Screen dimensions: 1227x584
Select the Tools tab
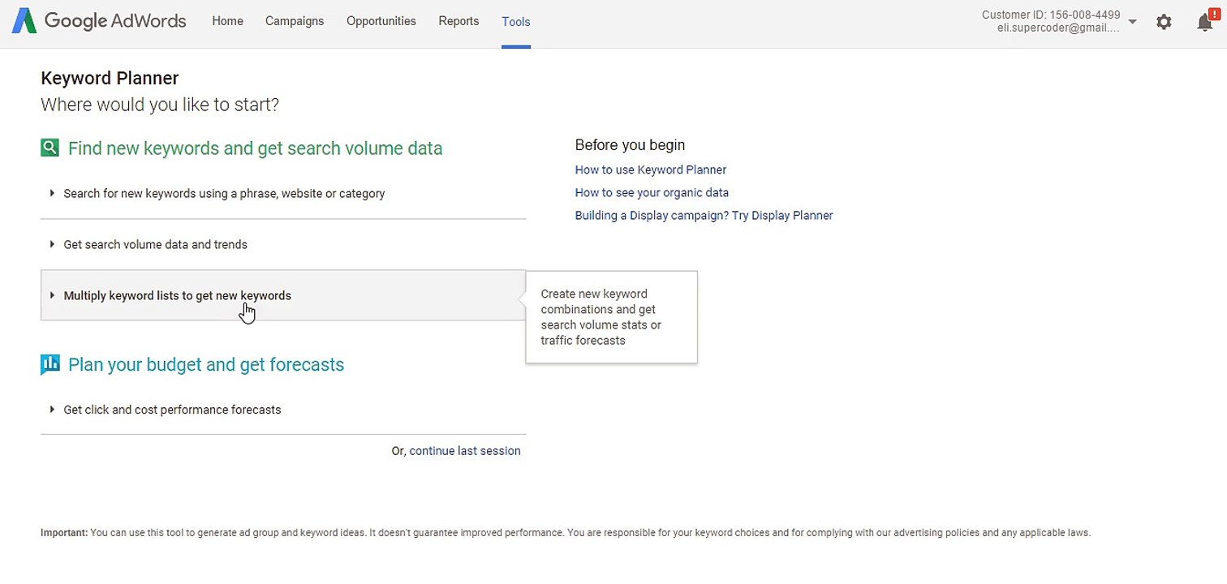tap(516, 22)
